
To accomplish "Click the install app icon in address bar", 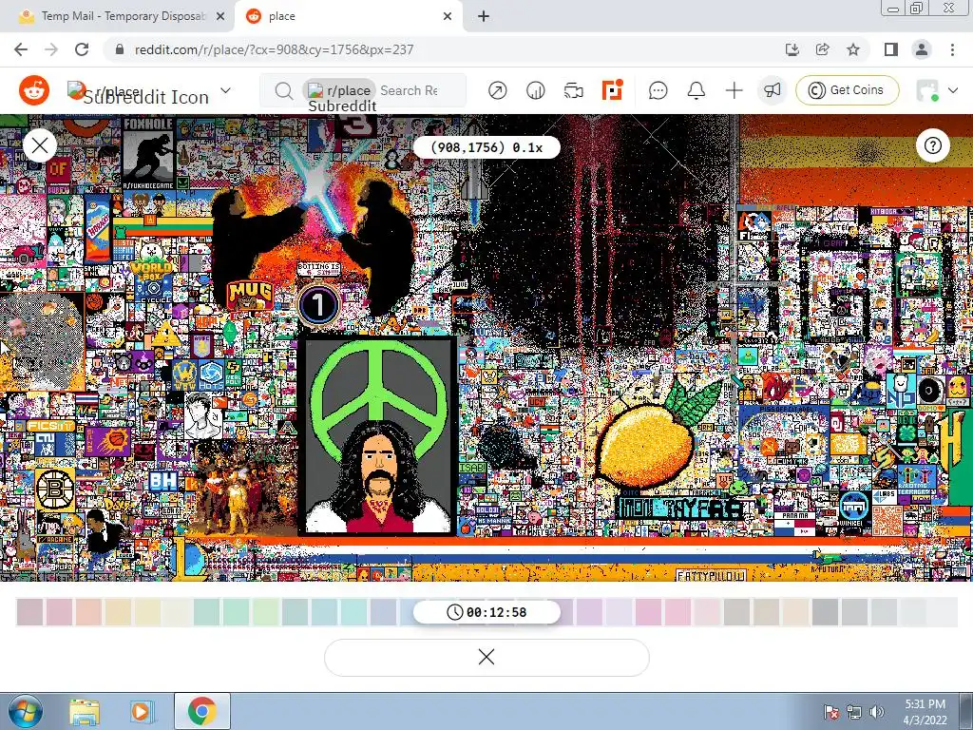I will click(792, 49).
